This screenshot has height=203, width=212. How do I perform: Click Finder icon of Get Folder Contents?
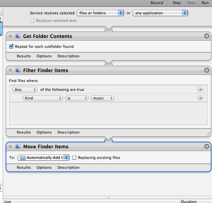click(x=18, y=36)
